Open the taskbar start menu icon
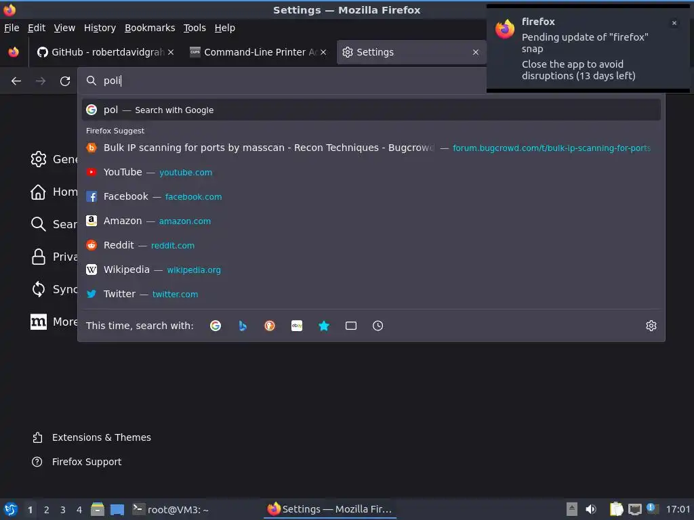 [x=11, y=509]
